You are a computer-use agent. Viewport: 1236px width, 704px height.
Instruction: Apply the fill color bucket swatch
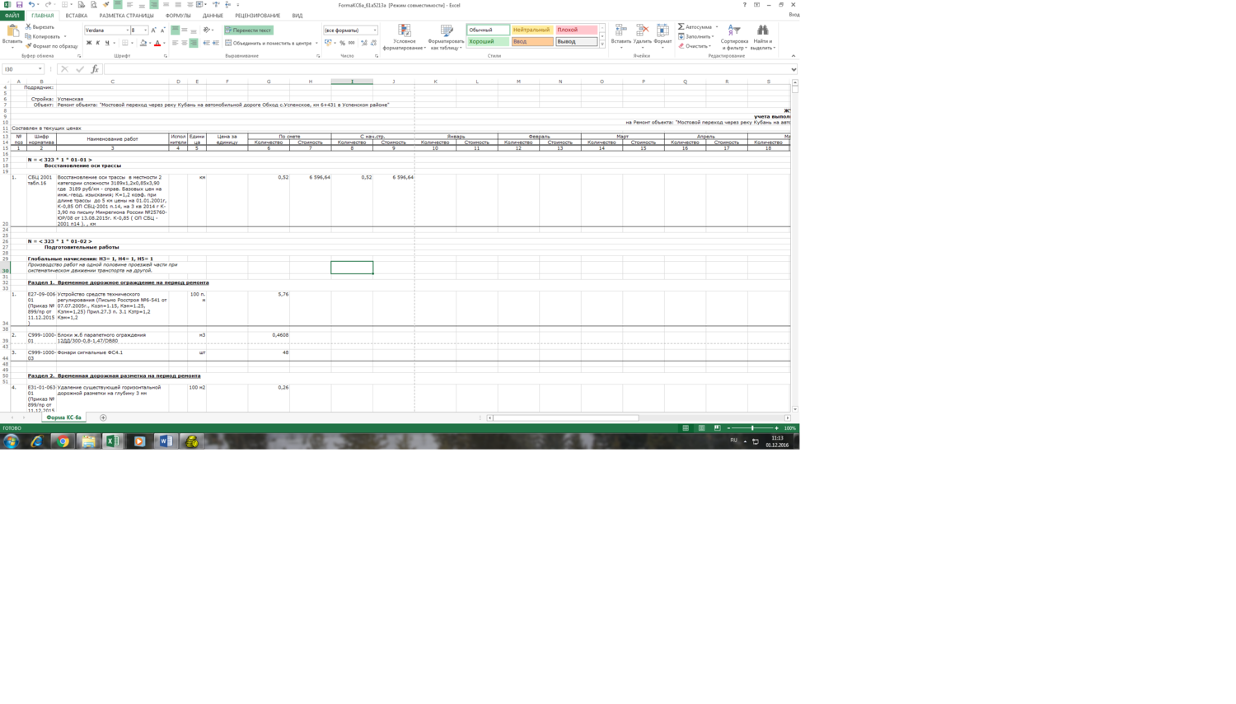coord(143,43)
